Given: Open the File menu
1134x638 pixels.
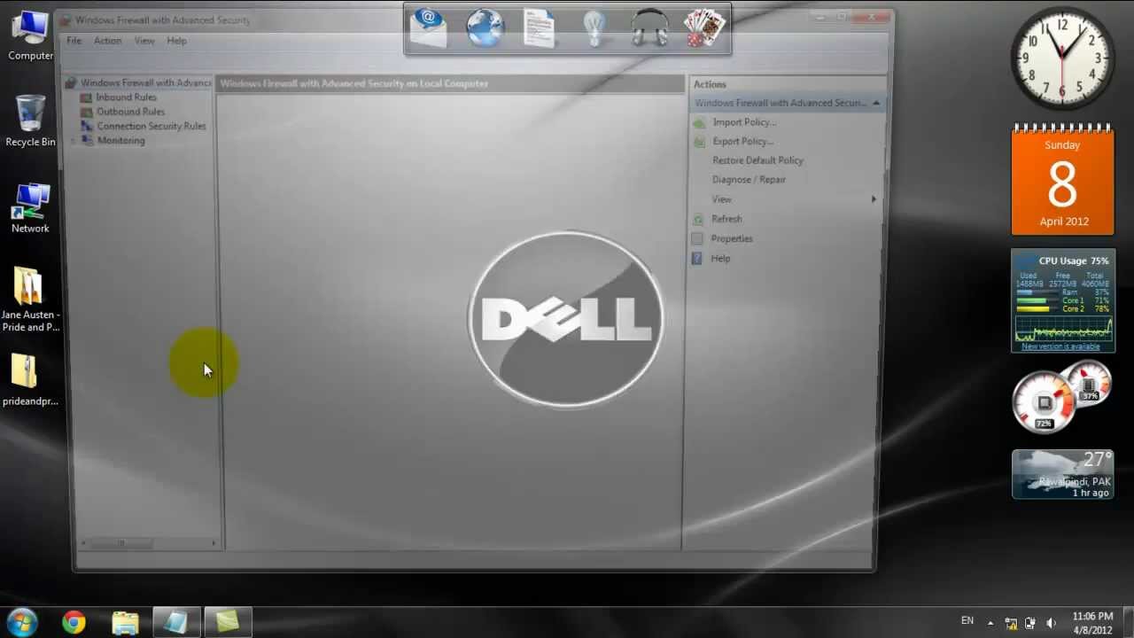Looking at the screenshot, I should pyautogui.click(x=74, y=41).
